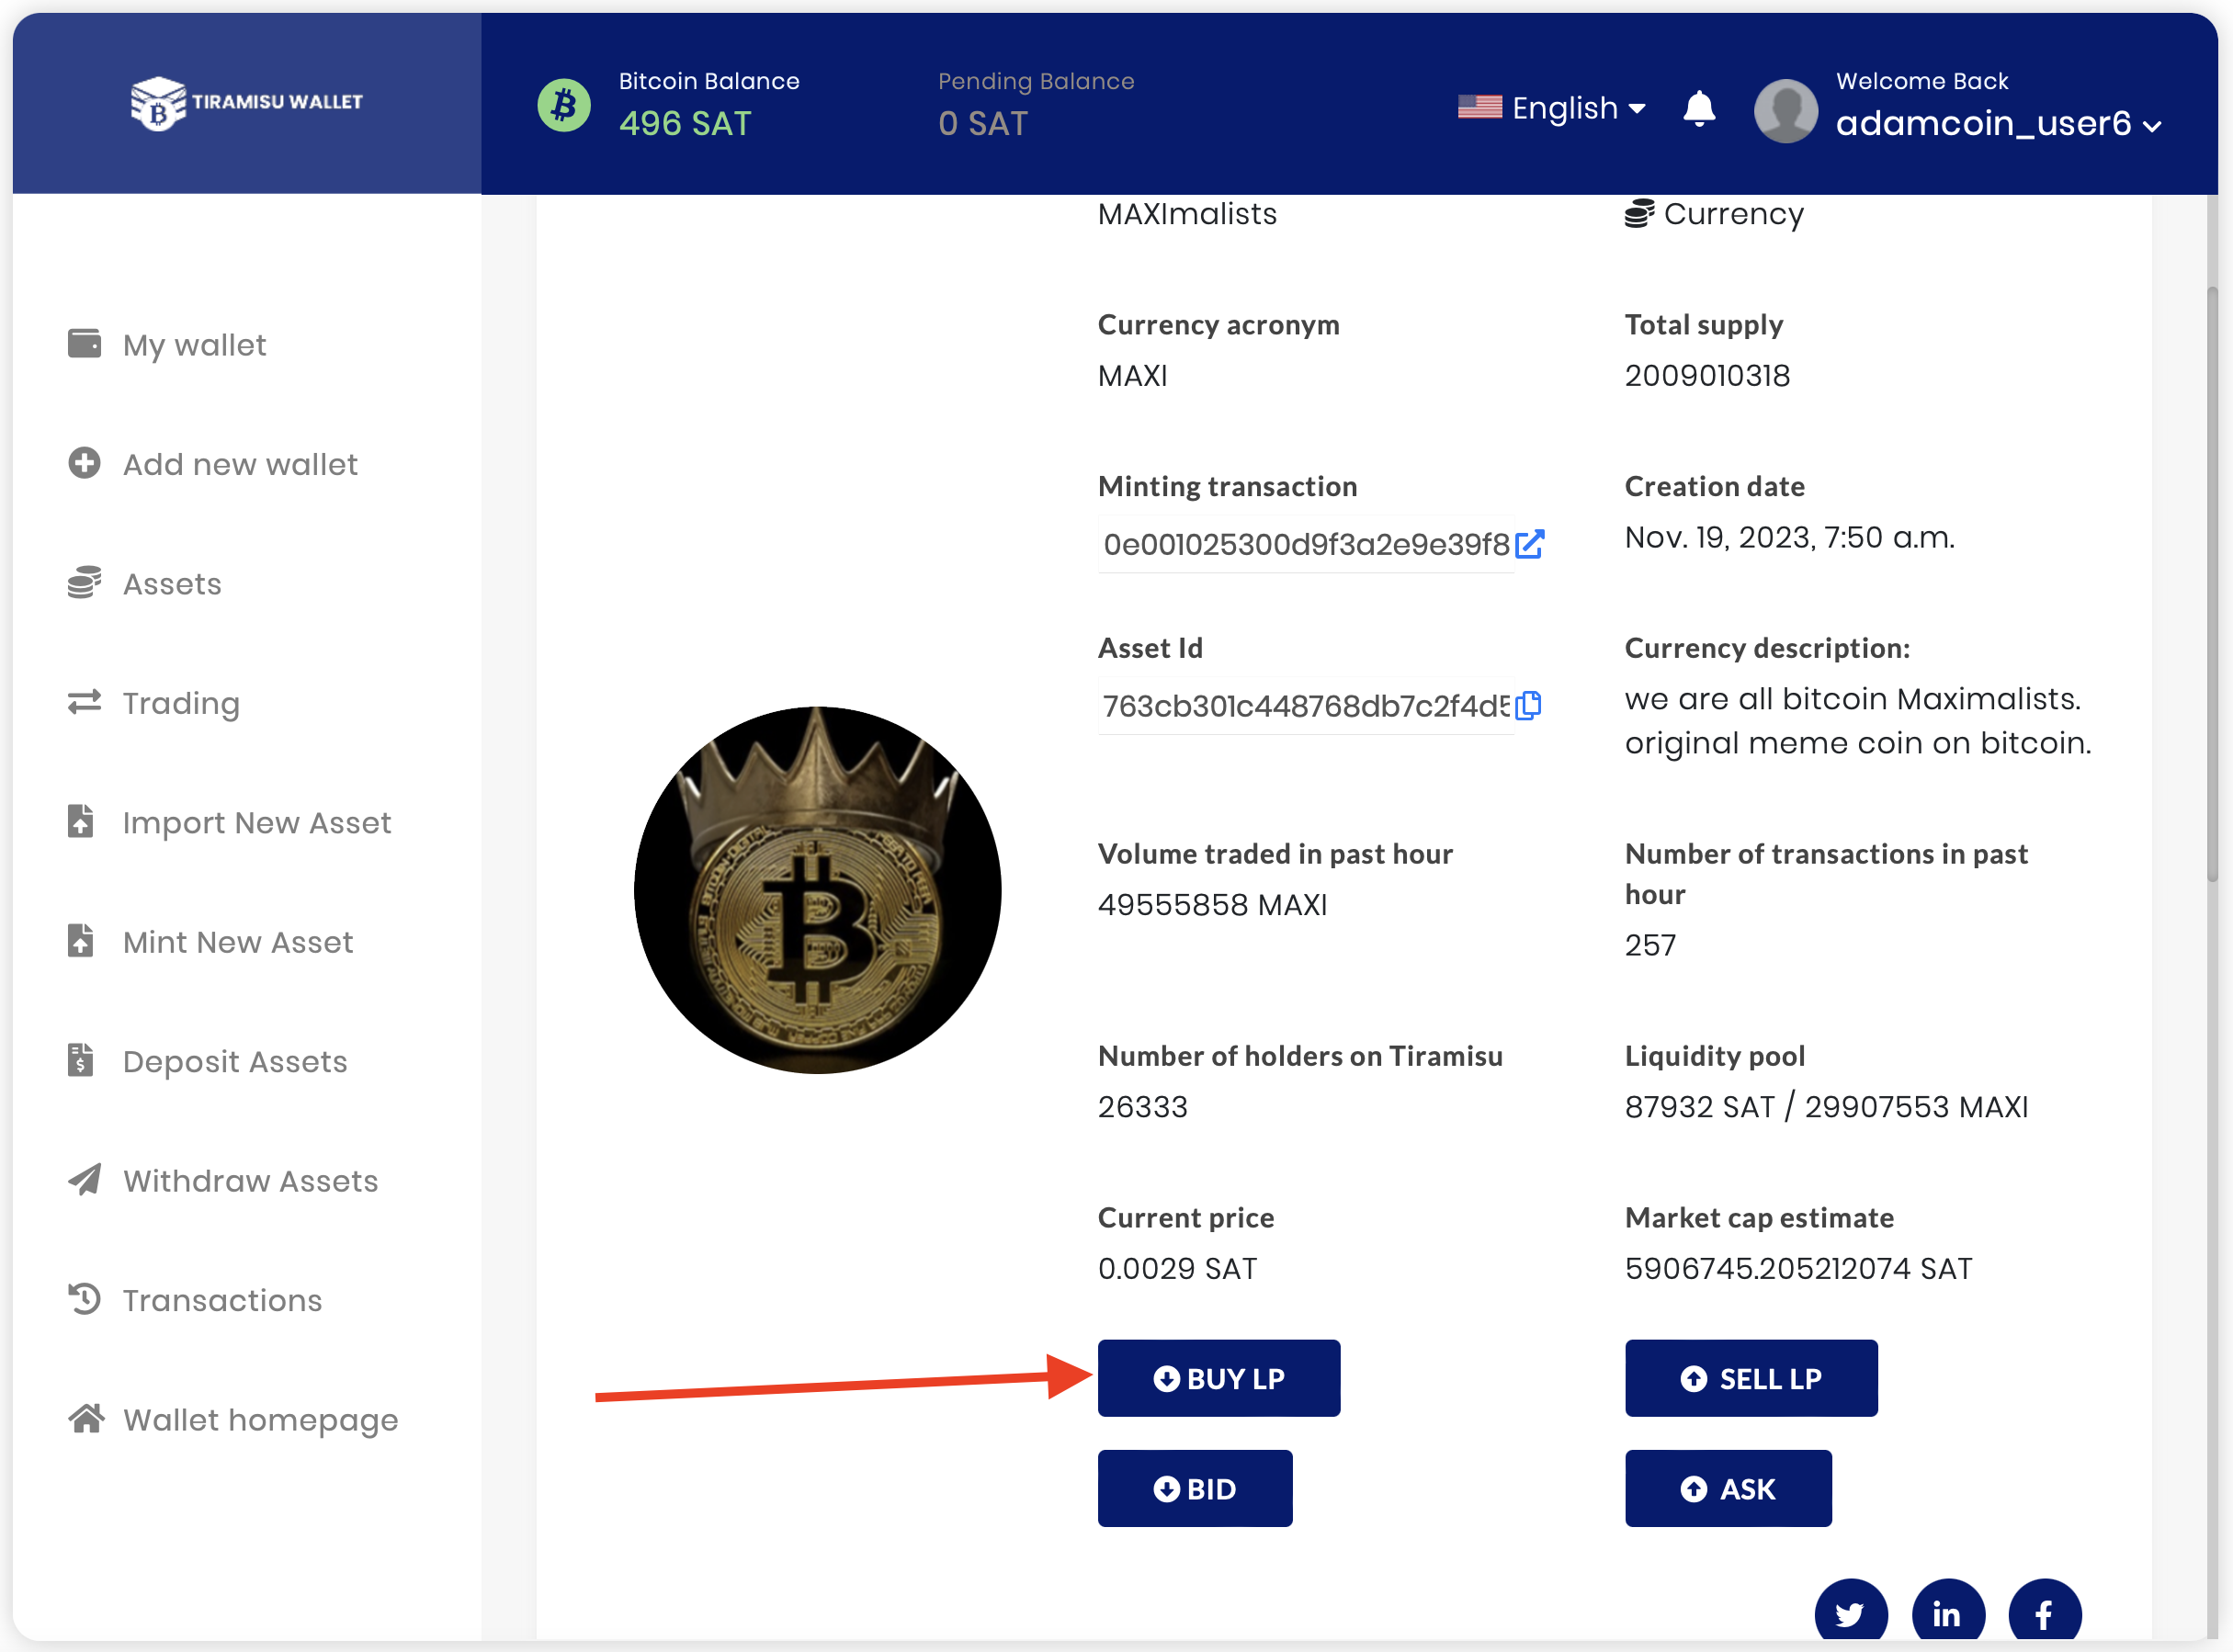Open My wallet in sidebar
This screenshot has height=1652, width=2233.
click(194, 345)
